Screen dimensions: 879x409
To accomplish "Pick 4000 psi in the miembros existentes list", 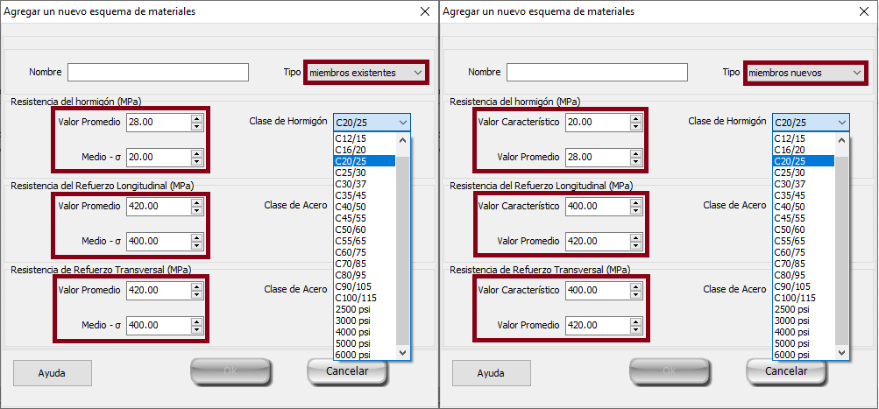I will click(352, 332).
